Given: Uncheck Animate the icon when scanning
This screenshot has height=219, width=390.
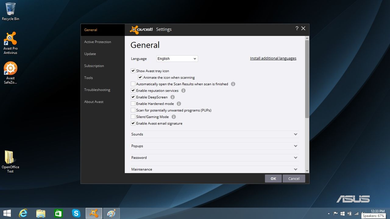Looking at the screenshot, I should (140, 78).
